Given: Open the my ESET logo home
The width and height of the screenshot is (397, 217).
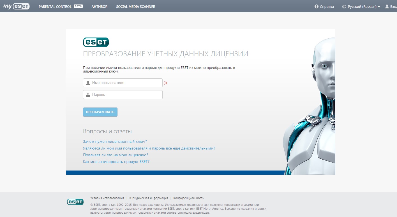Looking at the screenshot, I should (16, 6).
